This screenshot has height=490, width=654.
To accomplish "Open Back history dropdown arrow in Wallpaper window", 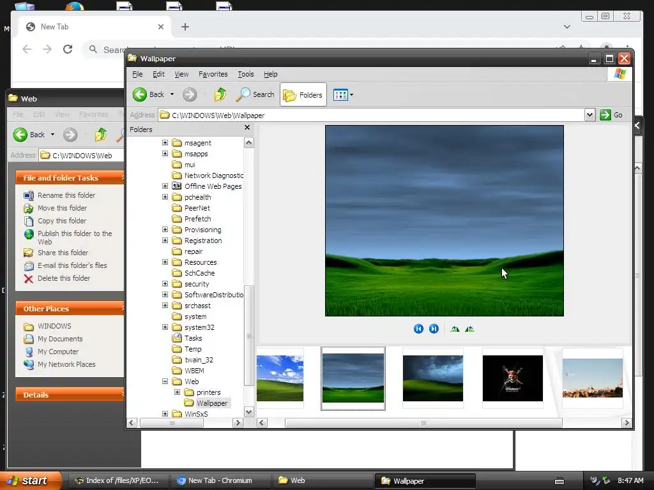I will coord(172,94).
